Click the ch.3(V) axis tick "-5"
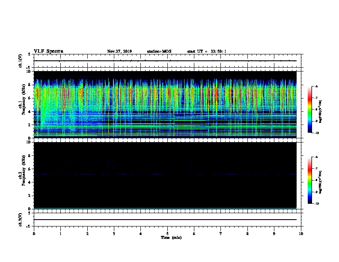Screen dimensions: 339x262 (x=29, y=226)
